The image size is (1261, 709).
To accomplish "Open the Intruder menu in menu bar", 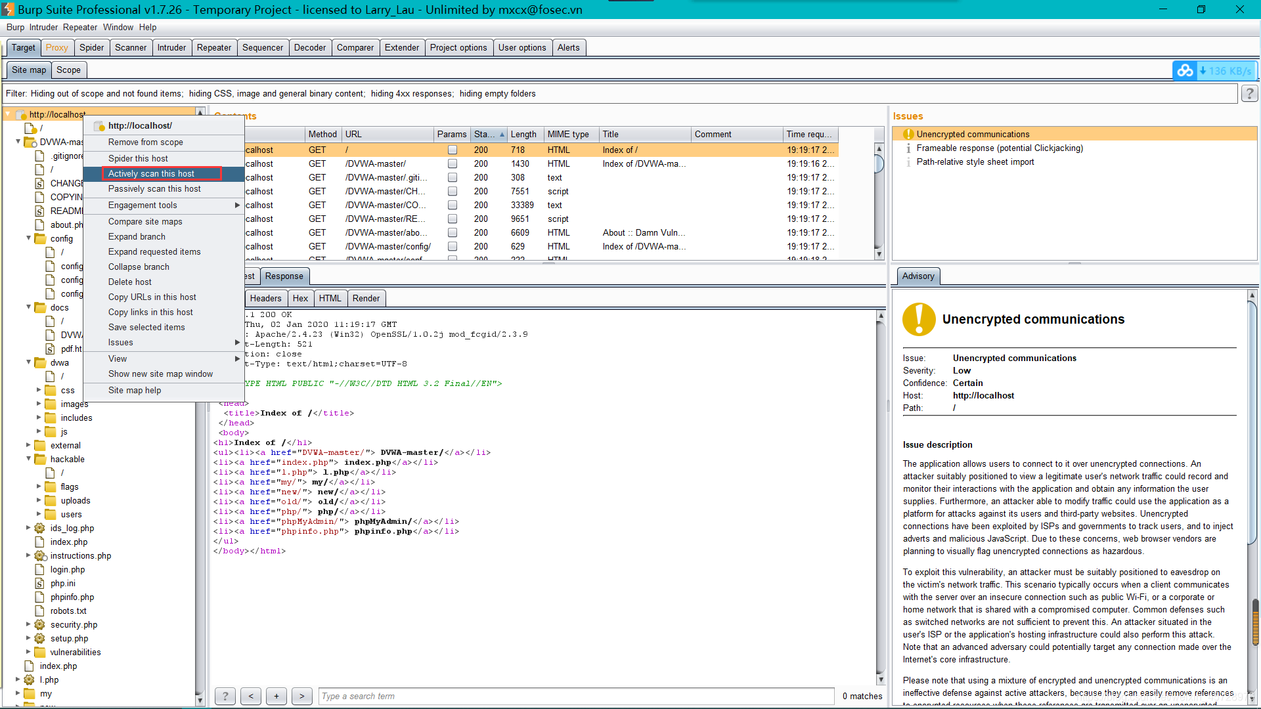I will click(x=43, y=27).
